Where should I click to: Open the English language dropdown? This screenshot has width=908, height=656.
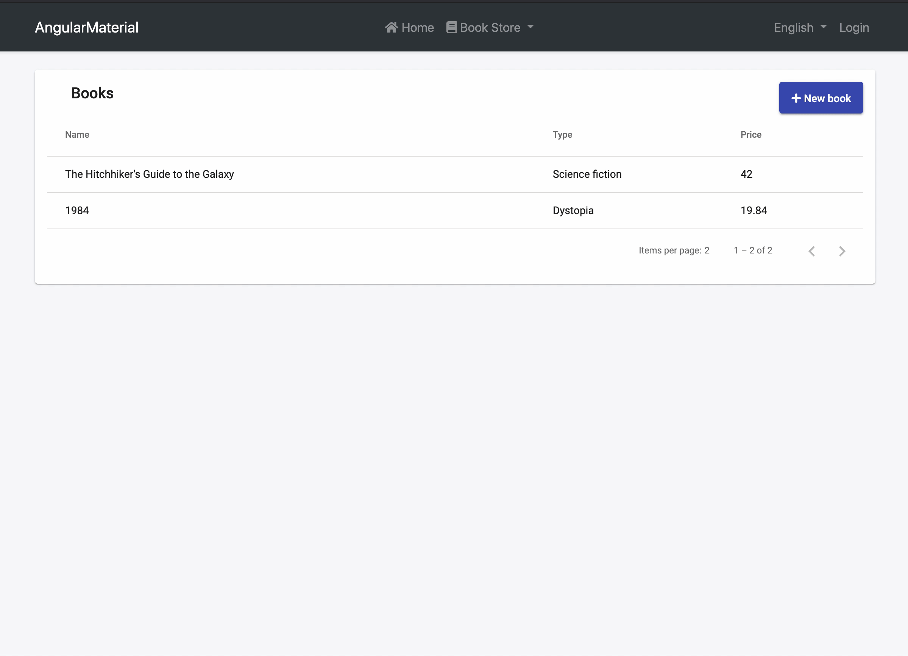(x=794, y=28)
